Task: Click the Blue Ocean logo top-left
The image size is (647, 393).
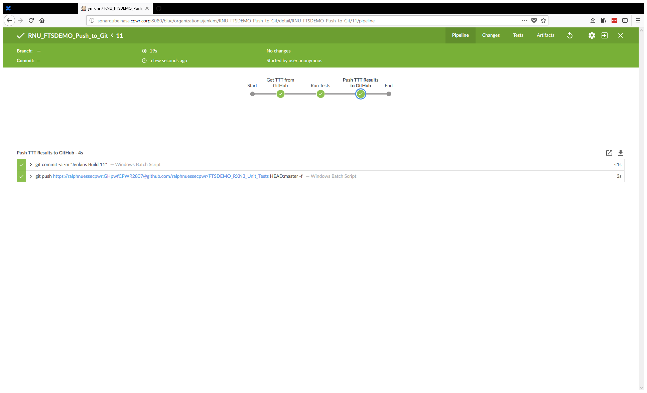Action: pos(8,8)
